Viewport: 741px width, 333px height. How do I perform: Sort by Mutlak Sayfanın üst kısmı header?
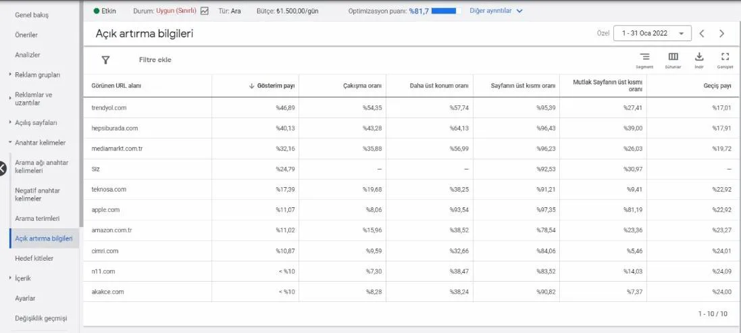607,86
